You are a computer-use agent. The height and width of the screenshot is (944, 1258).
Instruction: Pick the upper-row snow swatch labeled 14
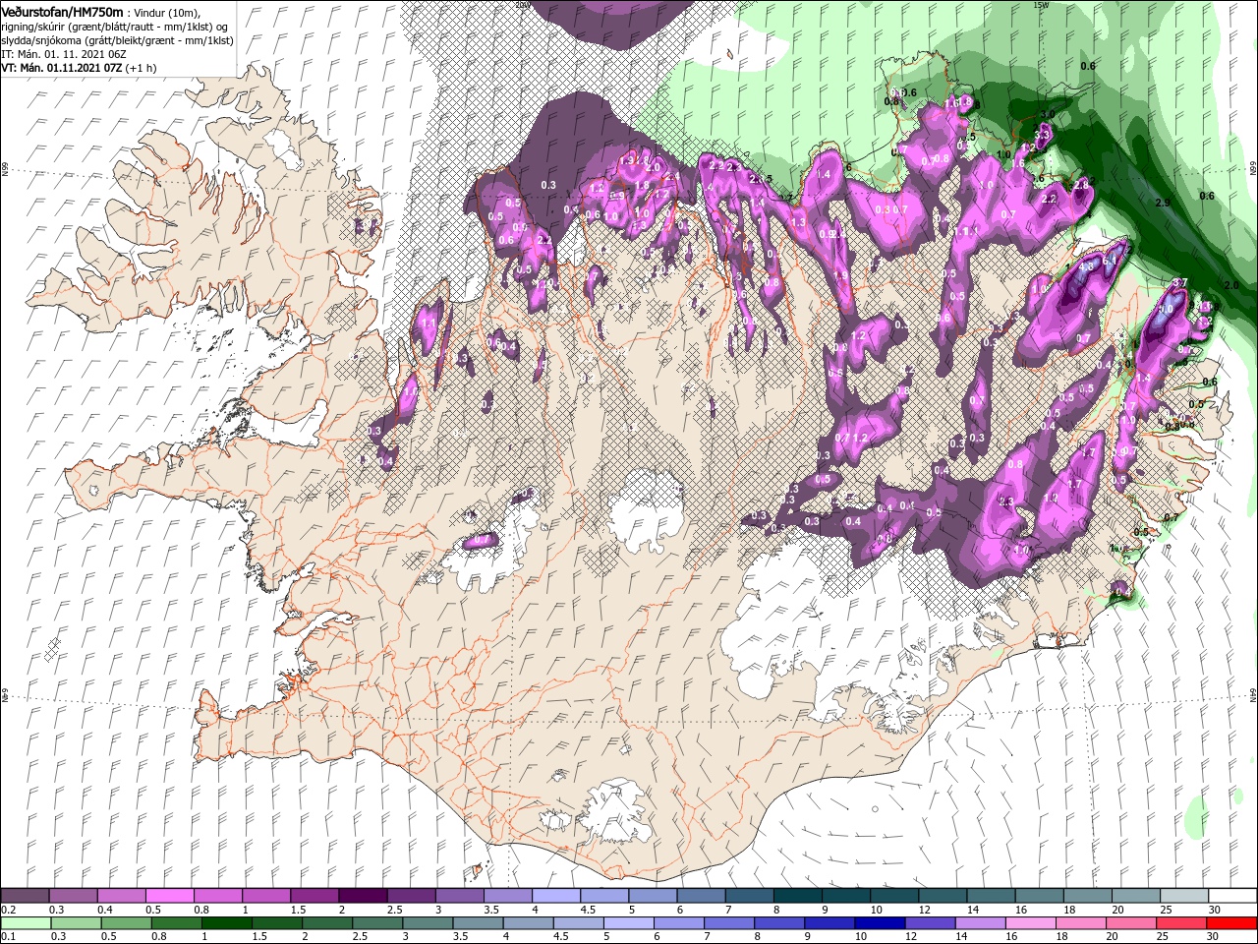click(989, 896)
